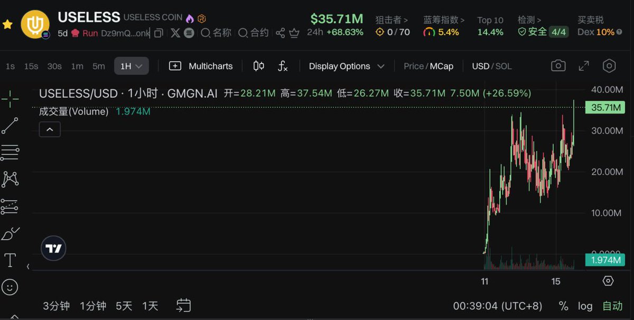Click the time axis settings hexagon icon
This screenshot has height=320, width=634.
pyautogui.click(x=608, y=281)
